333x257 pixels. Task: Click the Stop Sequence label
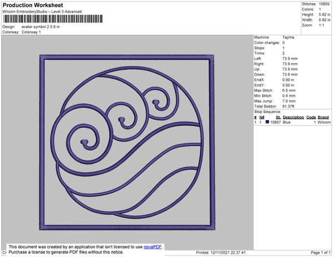click(x=268, y=112)
